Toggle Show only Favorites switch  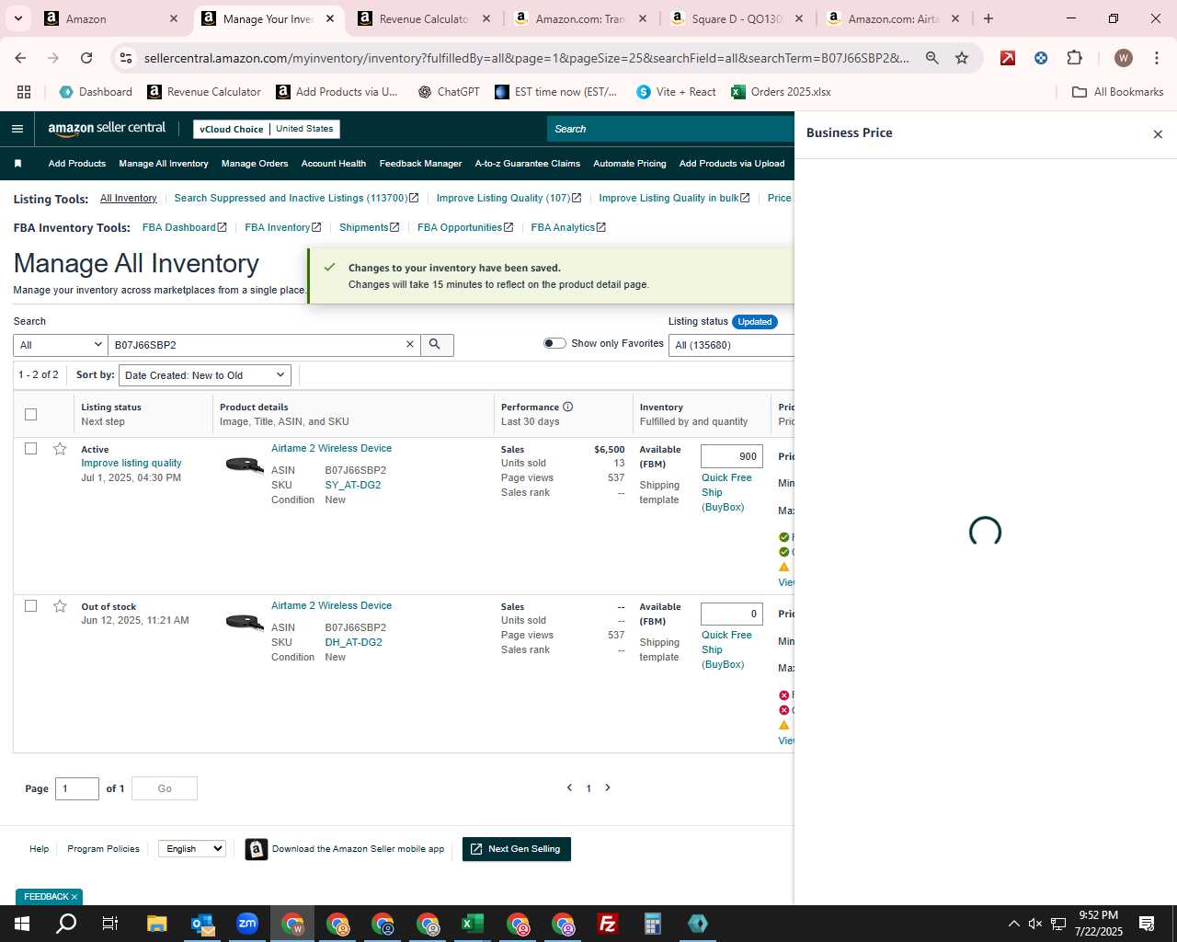pyautogui.click(x=554, y=343)
